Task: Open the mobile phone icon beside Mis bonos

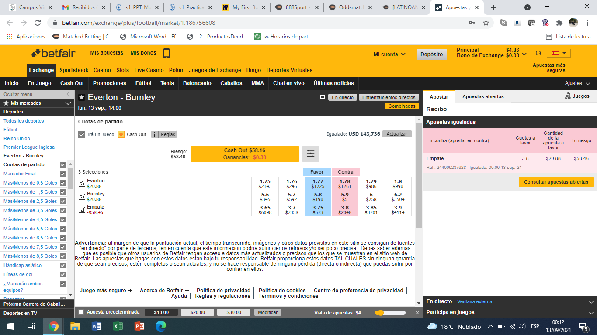Action: (x=167, y=53)
